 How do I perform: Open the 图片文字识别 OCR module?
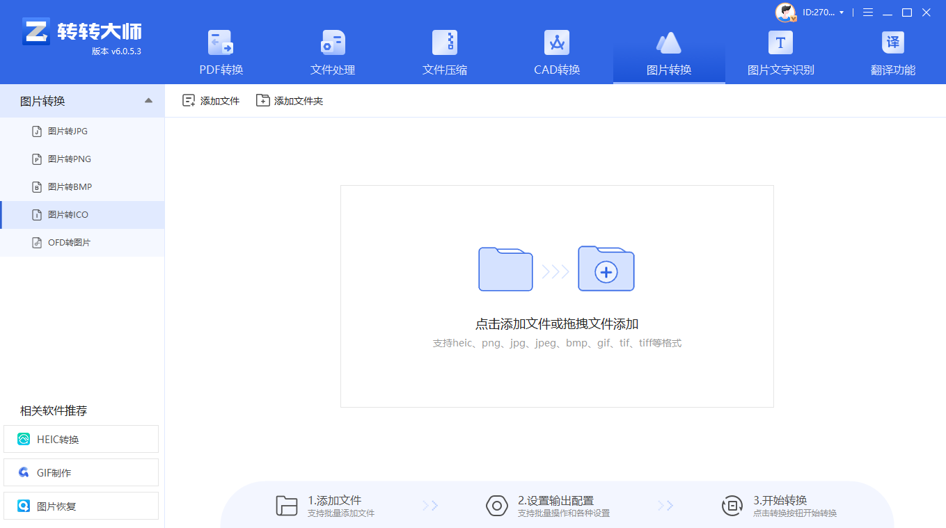coord(780,43)
